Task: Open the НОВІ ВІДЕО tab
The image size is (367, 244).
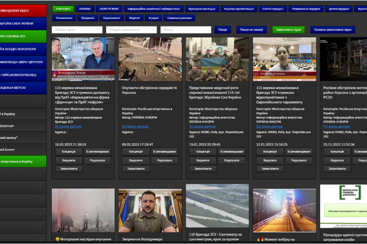Action: click(x=63, y=9)
